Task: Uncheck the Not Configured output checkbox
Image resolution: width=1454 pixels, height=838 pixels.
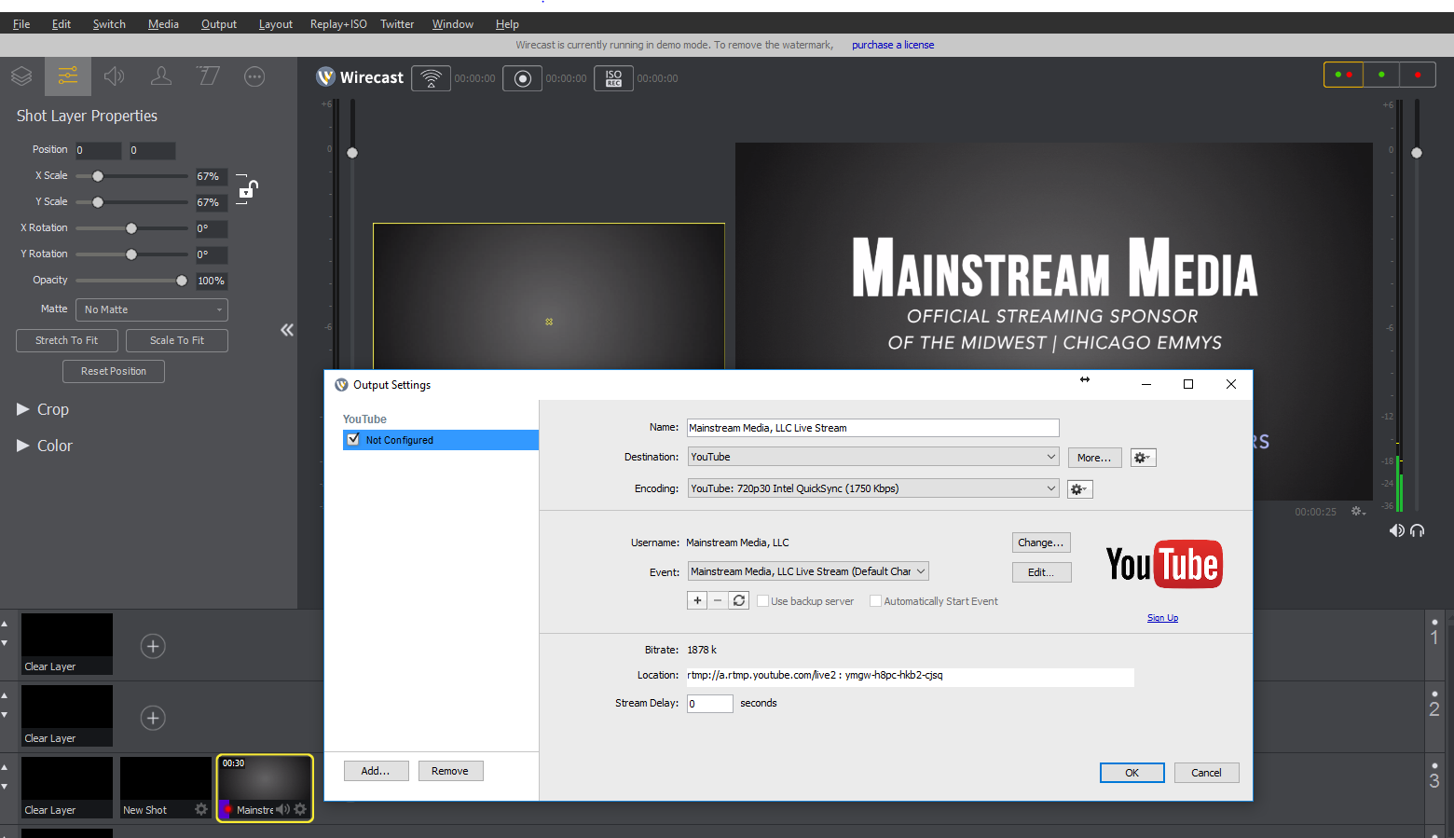Action: coord(353,439)
